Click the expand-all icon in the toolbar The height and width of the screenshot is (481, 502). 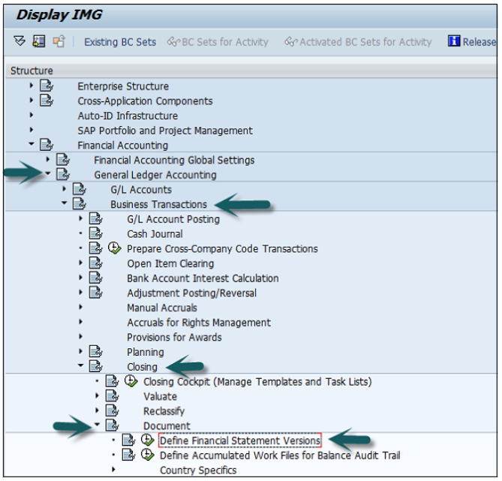coord(20,42)
